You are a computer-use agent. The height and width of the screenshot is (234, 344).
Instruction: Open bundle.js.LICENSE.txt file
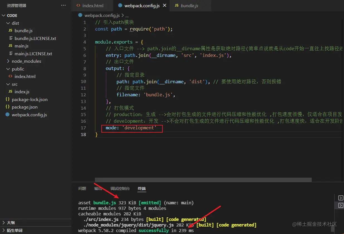36,38
